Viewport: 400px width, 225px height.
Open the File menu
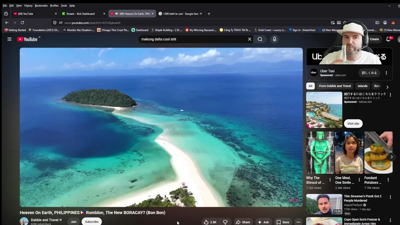pos(5,6)
